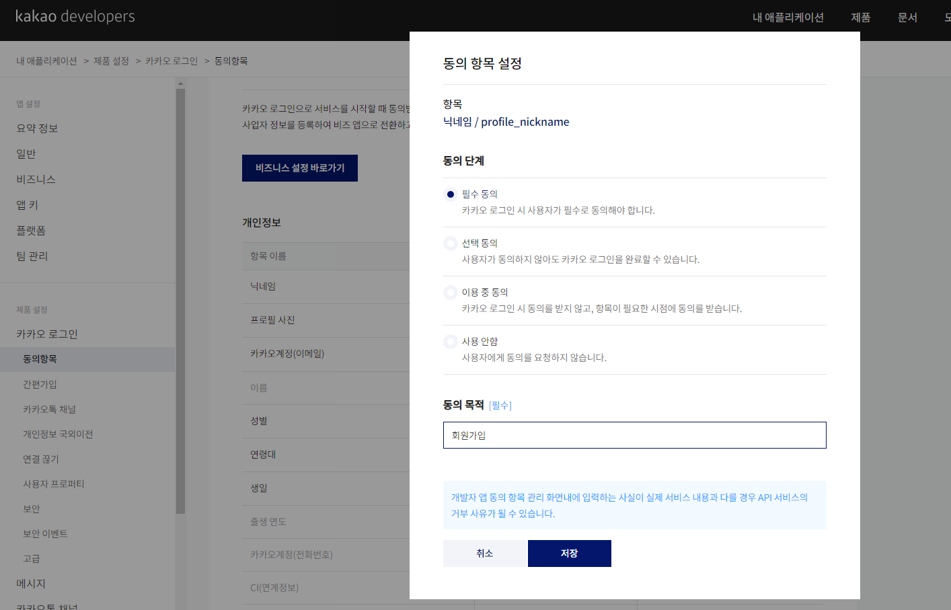Open 비즈니스 in sidebar
This screenshot has width=951, height=610.
(36, 180)
